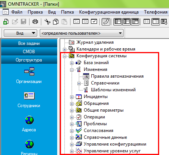The width and height of the screenshot is (169, 155).
Task: Toggle the telephone toolbar button
Action: 106,22
